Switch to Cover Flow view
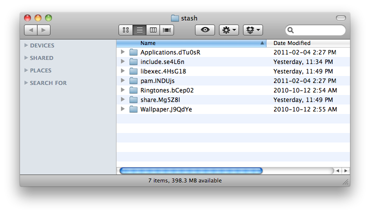The height and width of the screenshot is (214, 370). [166, 30]
